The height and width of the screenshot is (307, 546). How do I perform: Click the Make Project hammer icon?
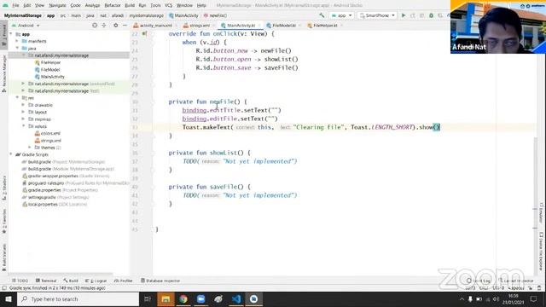click(x=322, y=15)
